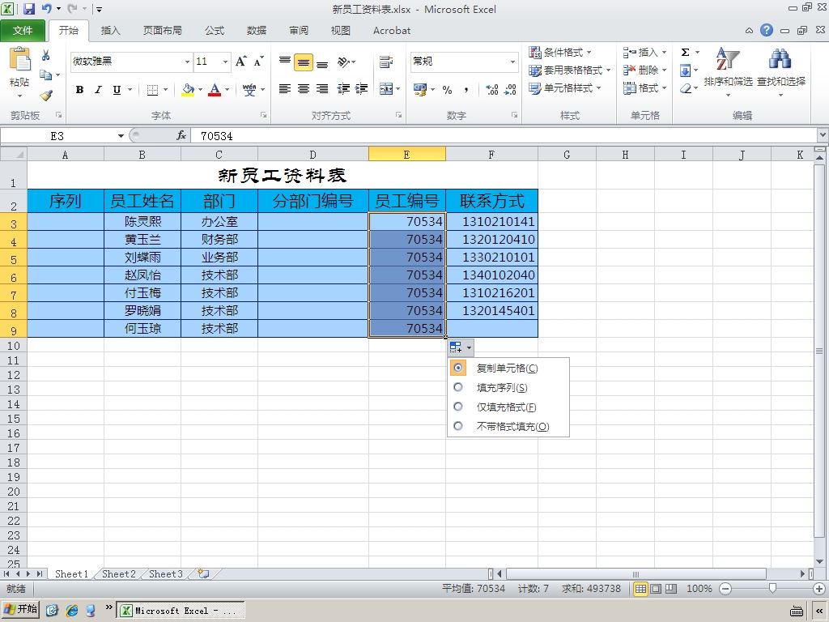Open Excel Help question mark
The image size is (829, 622).
coord(767,30)
